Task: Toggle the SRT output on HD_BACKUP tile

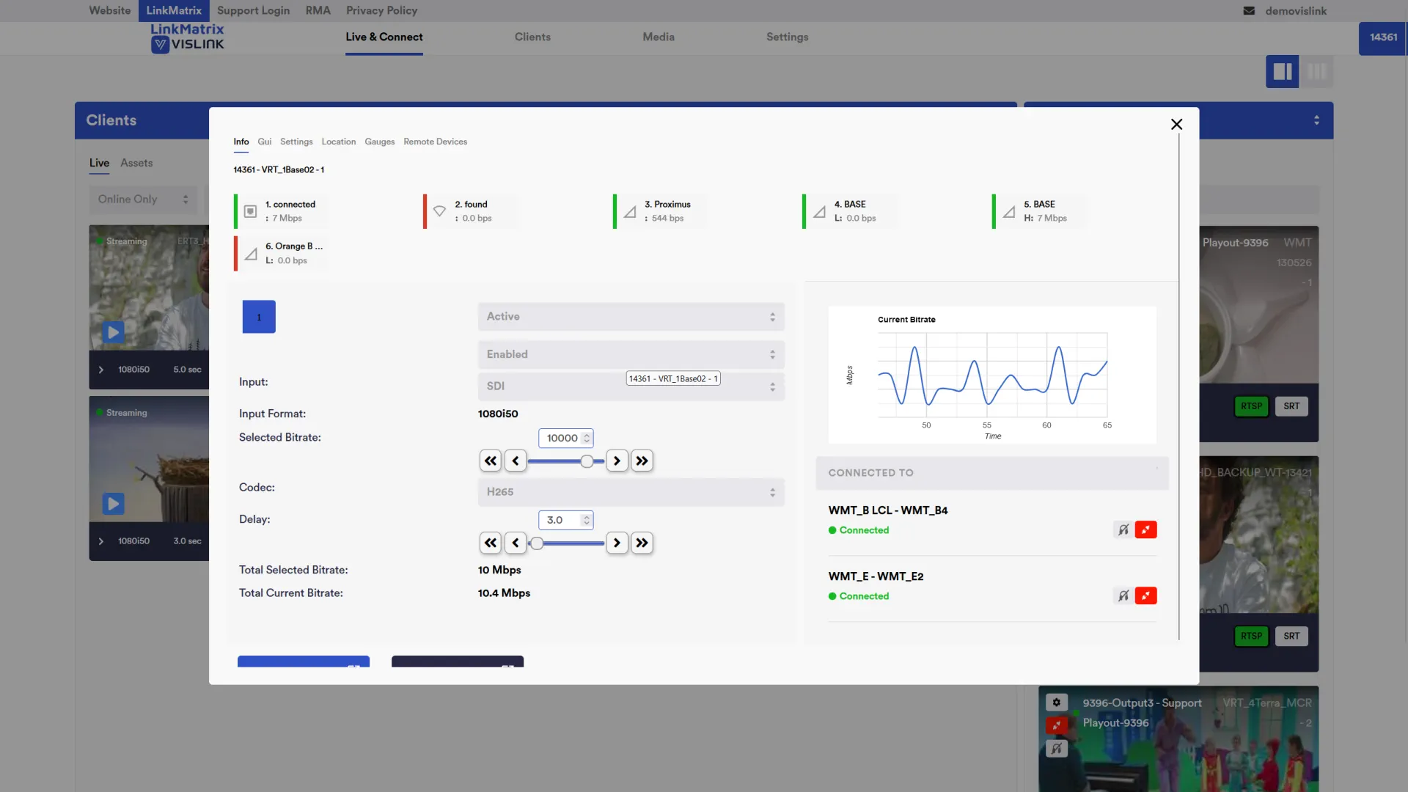Action: tap(1291, 636)
